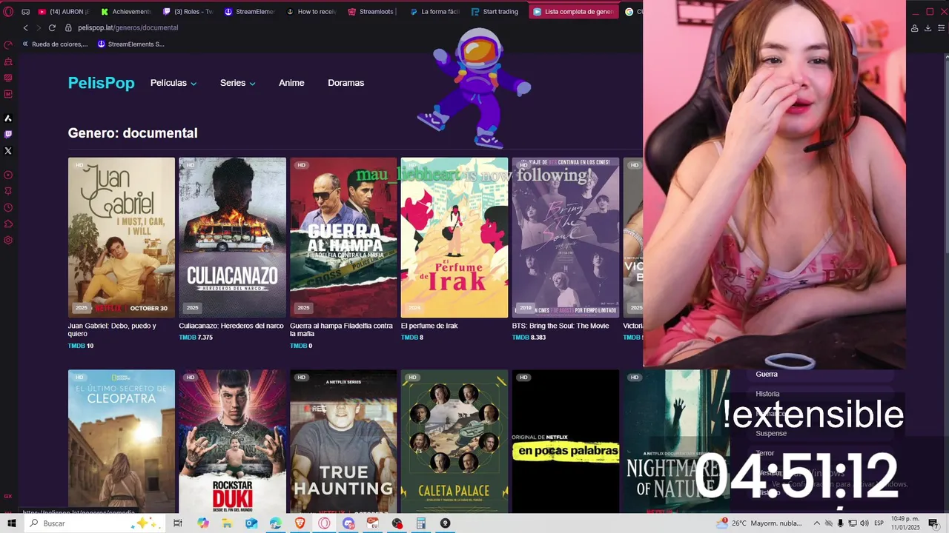This screenshot has width=949, height=533.
Task: Click title El perfume de Irak
Action: coord(429,326)
